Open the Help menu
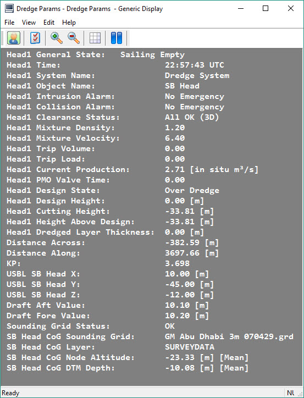This screenshot has width=304, height=398. pyautogui.click(x=69, y=23)
